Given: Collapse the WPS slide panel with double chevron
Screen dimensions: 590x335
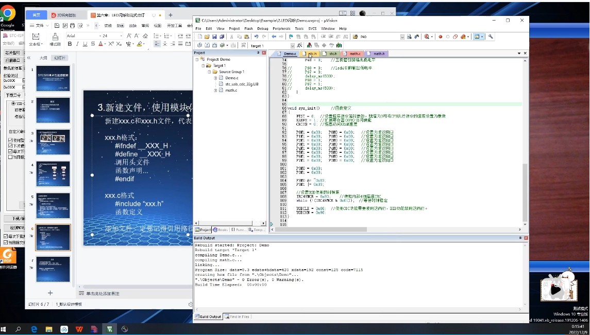Looking at the screenshot, I should (x=28, y=58).
